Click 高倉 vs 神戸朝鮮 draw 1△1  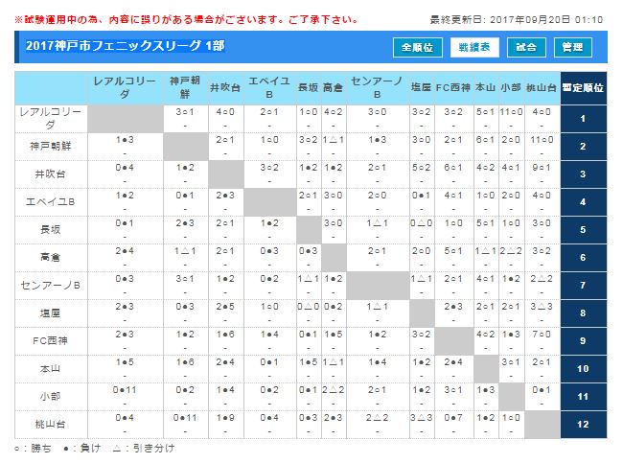(185, 251)
